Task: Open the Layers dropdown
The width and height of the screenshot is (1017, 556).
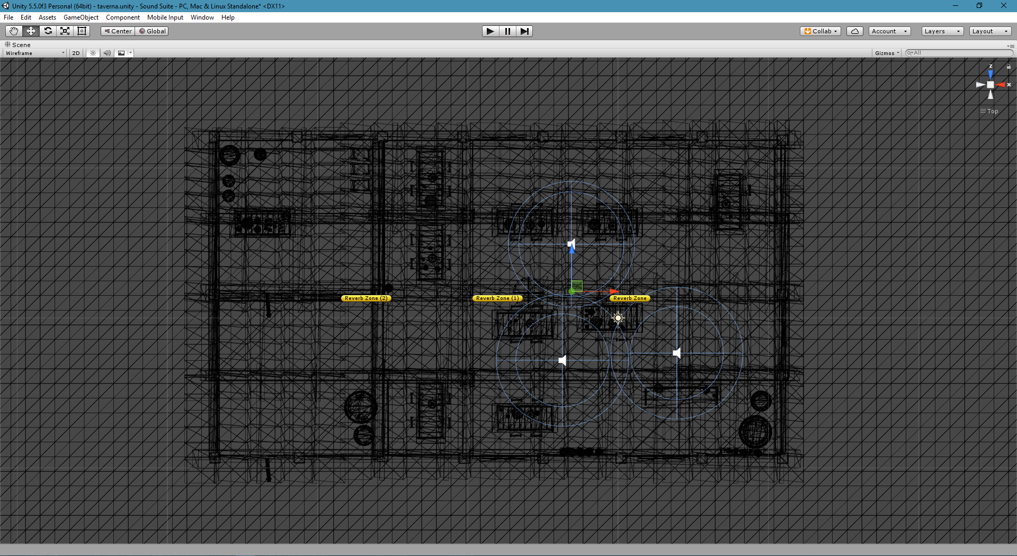Action: [x=942, y=31]
